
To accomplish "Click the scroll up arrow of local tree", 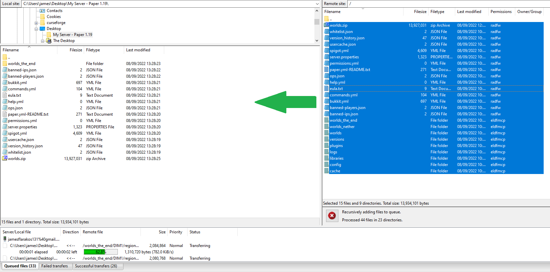I will (x=317, y=11).
